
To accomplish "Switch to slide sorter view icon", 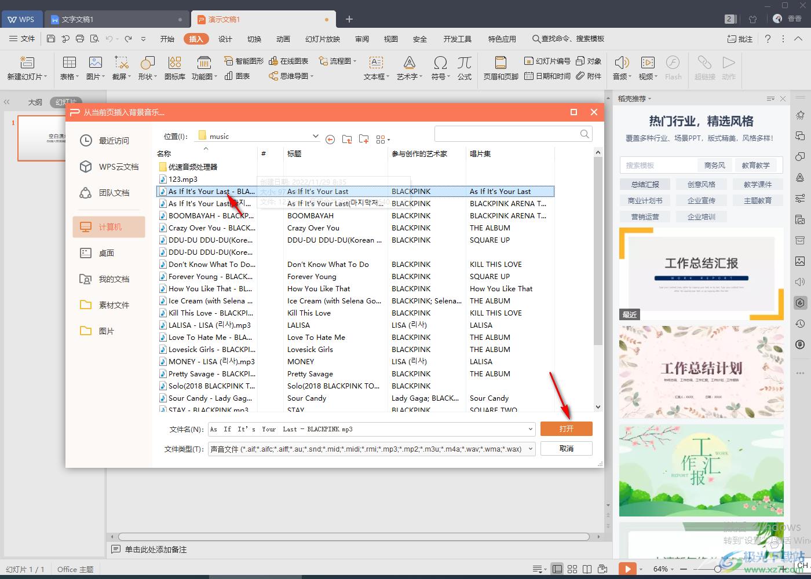I will tap(572, 569).
